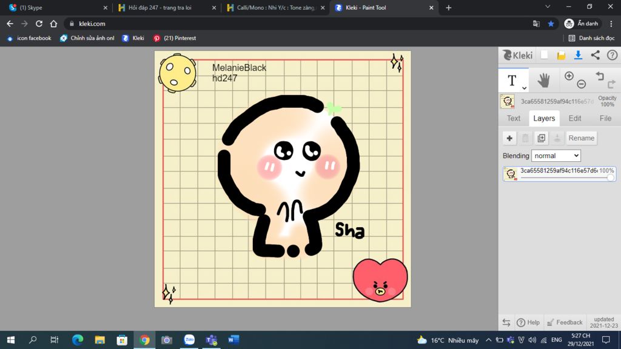Open the Zalo app on taskbar
The height and width of the screenshot is (349, 621).
189,339
